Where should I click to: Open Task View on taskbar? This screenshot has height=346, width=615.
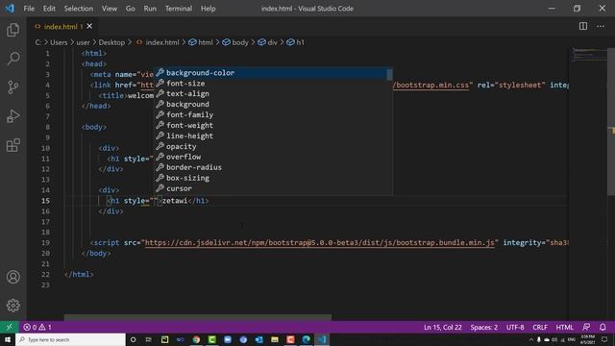coord(149,339)
